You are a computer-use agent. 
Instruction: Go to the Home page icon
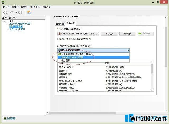[x=29, y=12]
